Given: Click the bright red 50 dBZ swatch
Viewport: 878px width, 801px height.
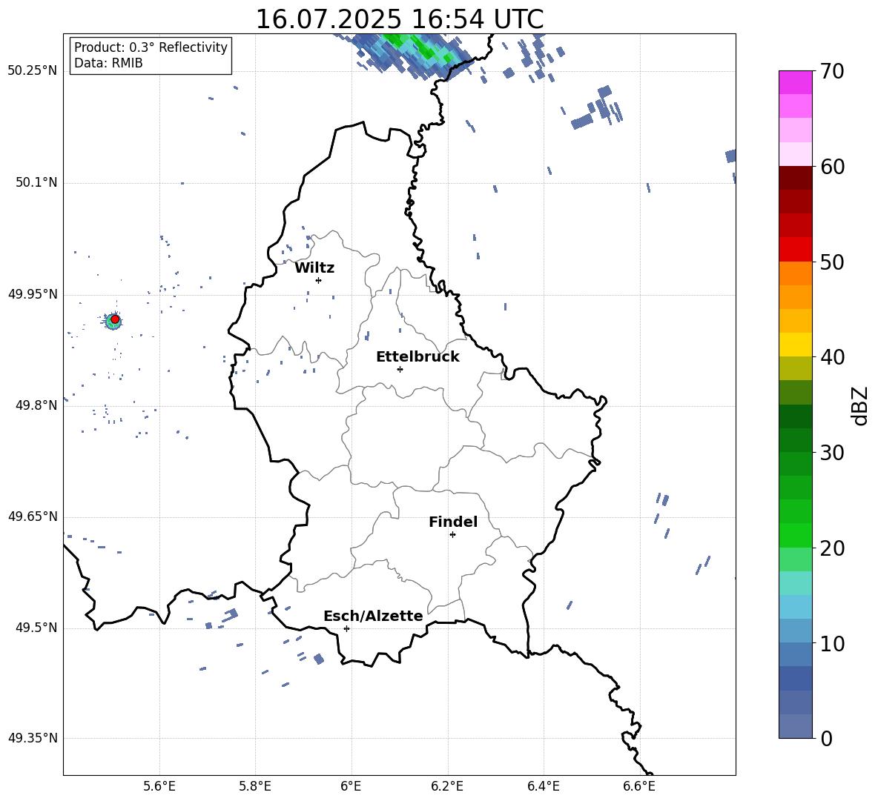Looking at the screenshot, I should coord(795,250).
